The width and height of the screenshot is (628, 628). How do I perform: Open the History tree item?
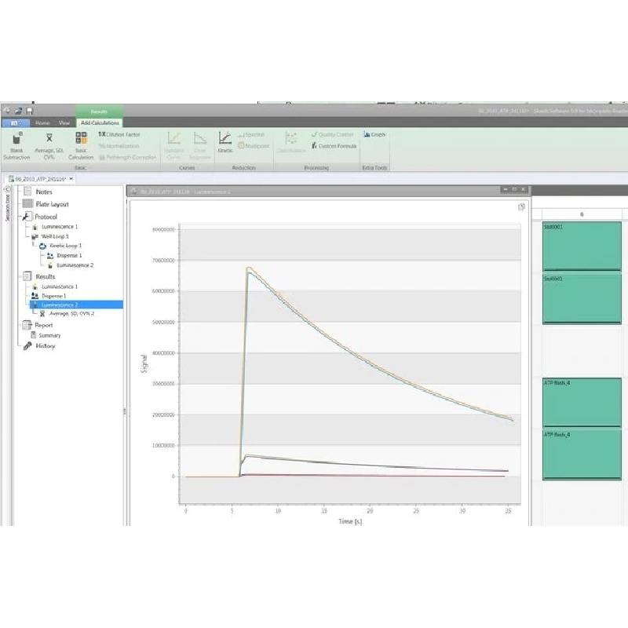point(45,346)
